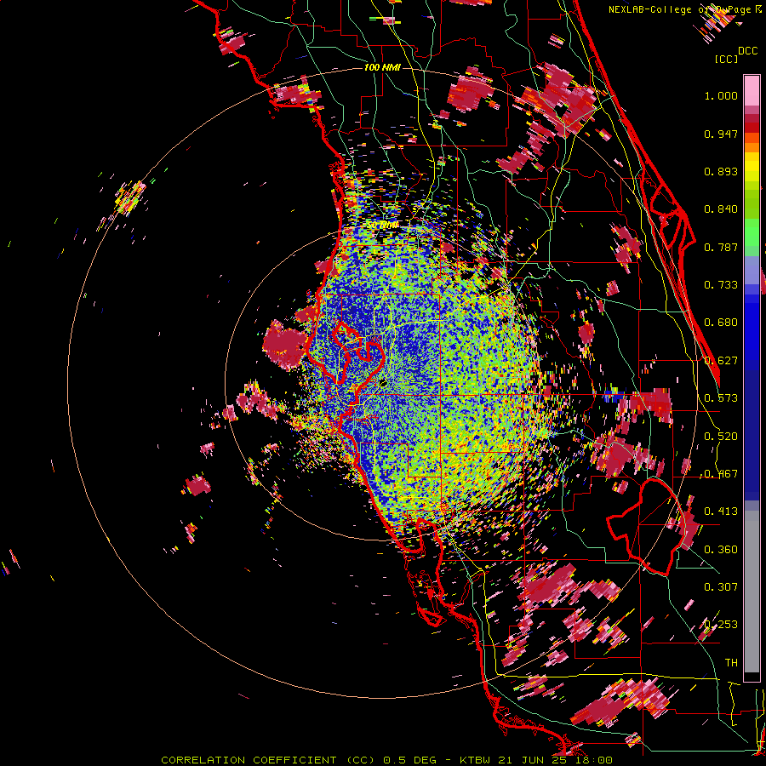Click the 1.000 scale value
This screenshot has height=766, width=766.
click(721, 95)
